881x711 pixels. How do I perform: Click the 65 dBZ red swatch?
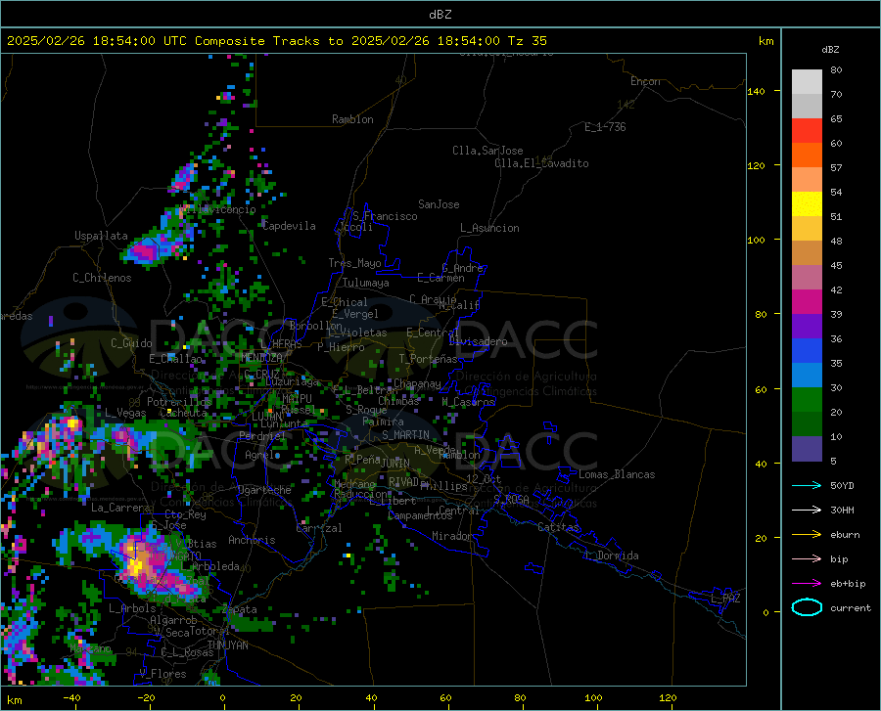807,130
